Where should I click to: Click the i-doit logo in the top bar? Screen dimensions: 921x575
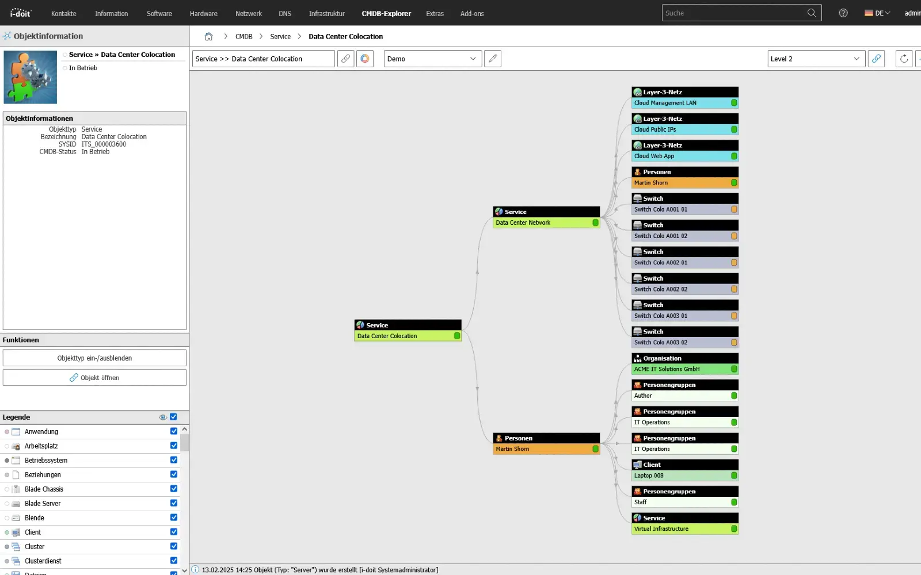[20, 13]
